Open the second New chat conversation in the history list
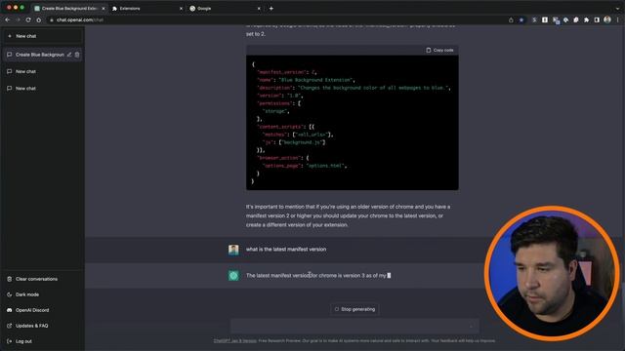 click(43, 89)
